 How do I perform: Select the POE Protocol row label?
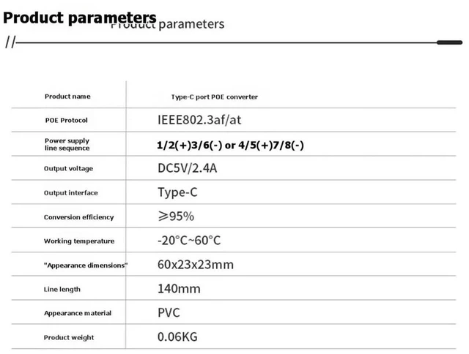(67, 120)
